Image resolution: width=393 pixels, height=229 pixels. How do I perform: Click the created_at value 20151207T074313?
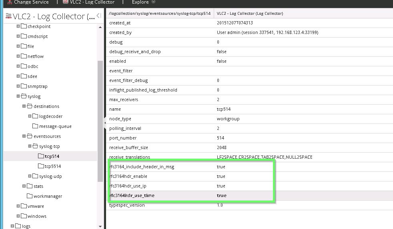[x=235, y=23]
